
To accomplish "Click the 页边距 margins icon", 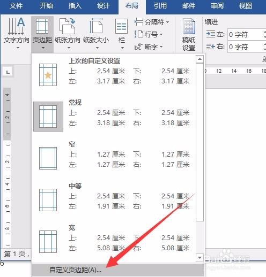I will pos(42,26).
